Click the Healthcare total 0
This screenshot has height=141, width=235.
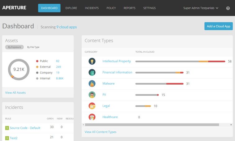point(139,117)
